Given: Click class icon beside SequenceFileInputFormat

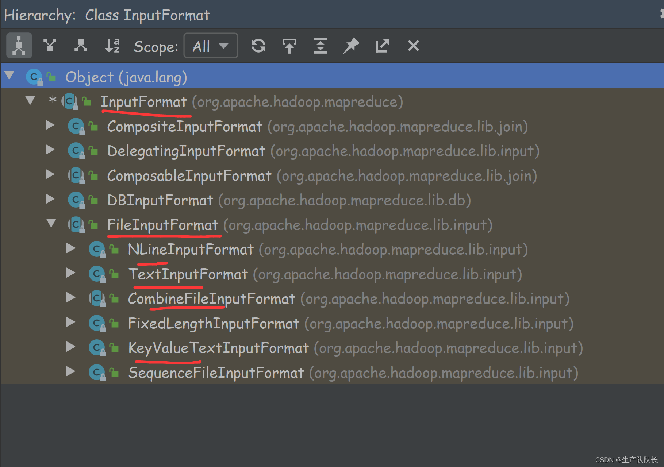Looking at the screenshot, I should coord(97,373).
